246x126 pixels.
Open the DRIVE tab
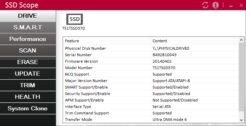(28, 16)
